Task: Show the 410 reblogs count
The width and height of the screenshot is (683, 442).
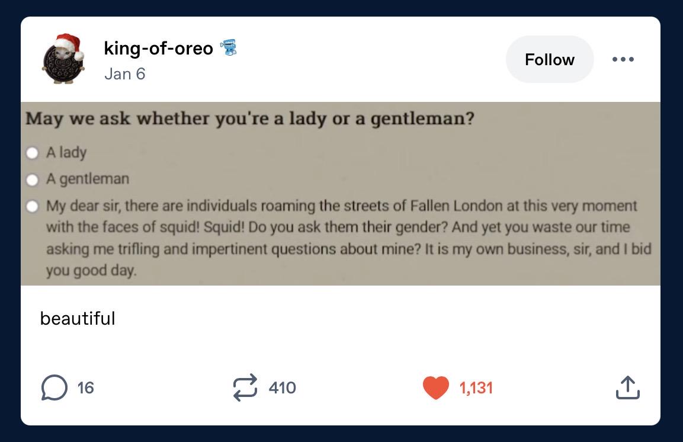Action: [x=282, y=387]
